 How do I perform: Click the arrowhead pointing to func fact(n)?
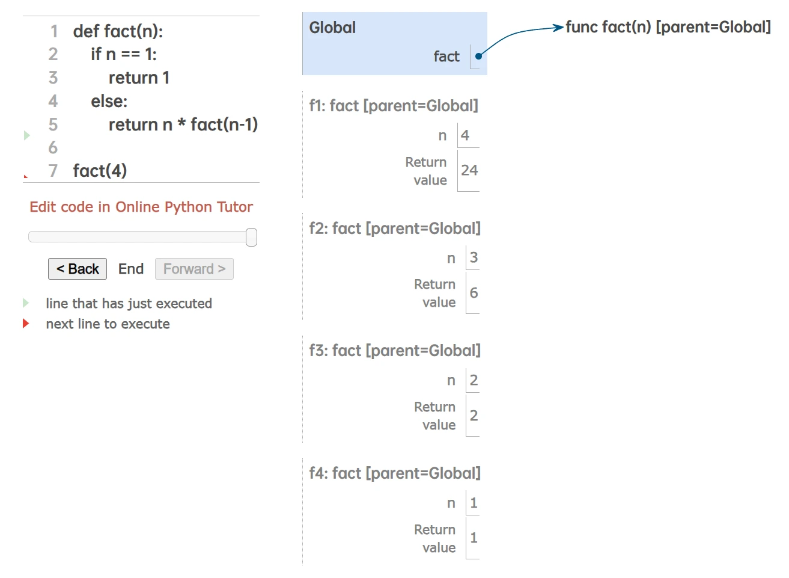(x=558, y=28)
